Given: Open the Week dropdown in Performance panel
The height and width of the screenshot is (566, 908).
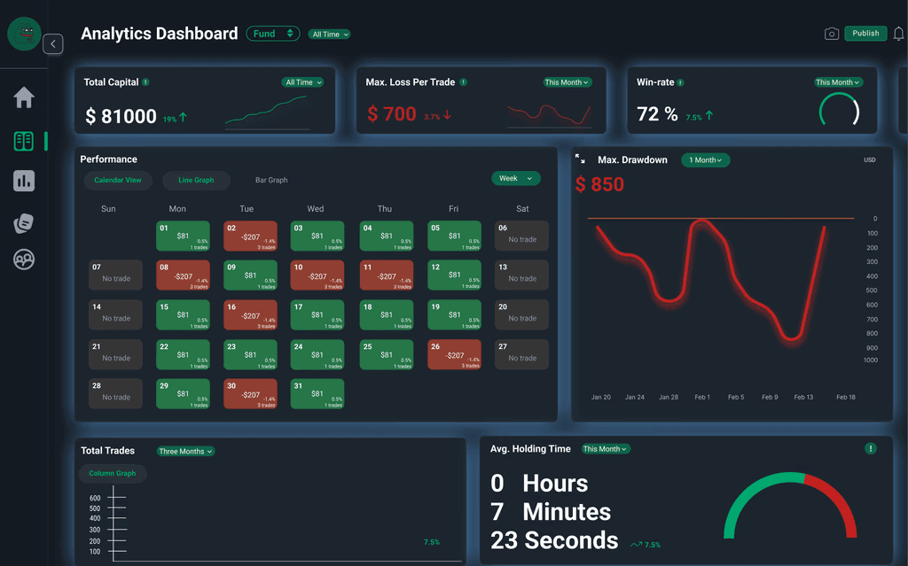Looking at the screenshot, I should pos(515,178).
